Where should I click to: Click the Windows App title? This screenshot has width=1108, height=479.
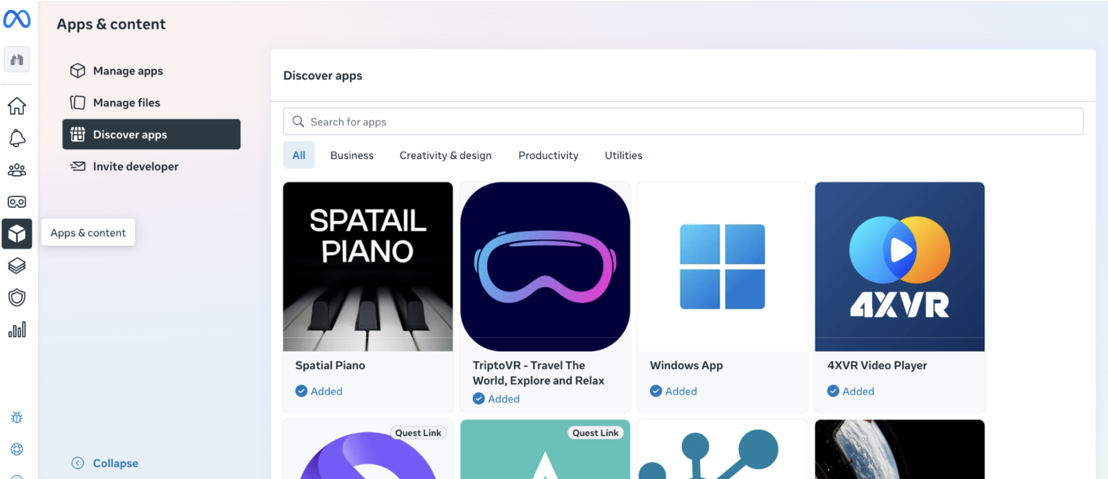(686, 365)
